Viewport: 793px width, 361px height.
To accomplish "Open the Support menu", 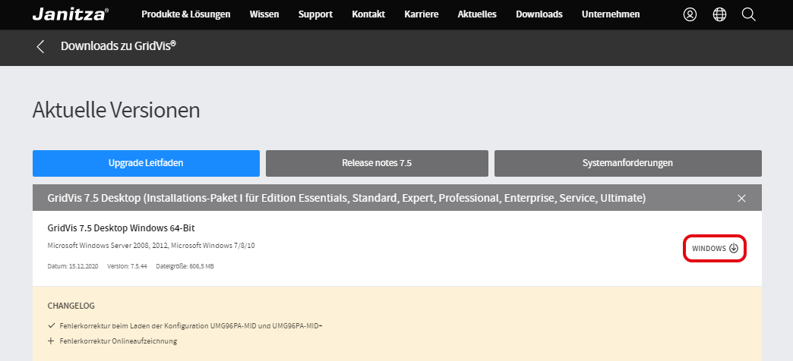I will [x=315, y=14].
